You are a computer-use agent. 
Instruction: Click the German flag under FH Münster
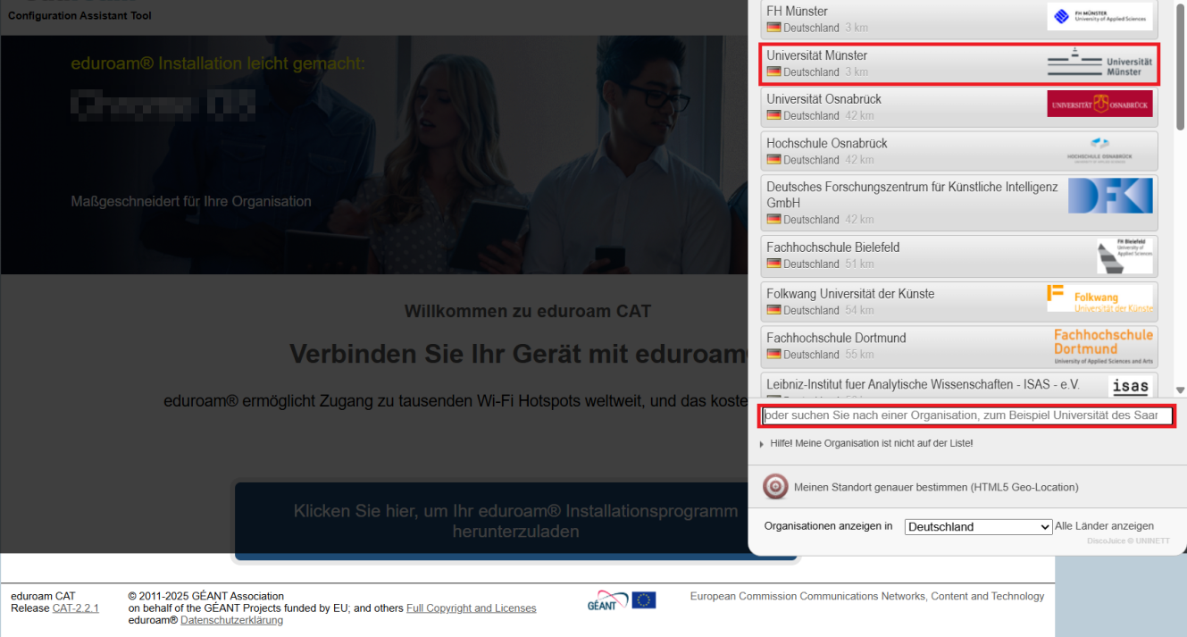coord(773,28)
